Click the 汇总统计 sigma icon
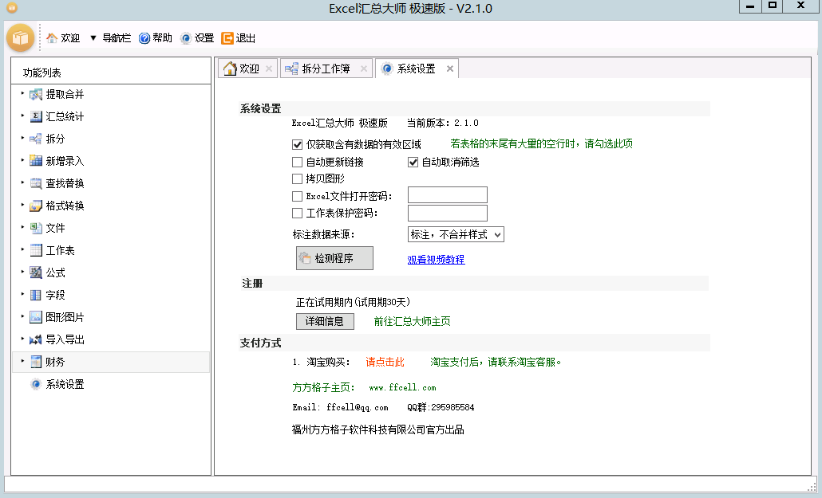Screen dimensions: 822x498 (36, 116)
